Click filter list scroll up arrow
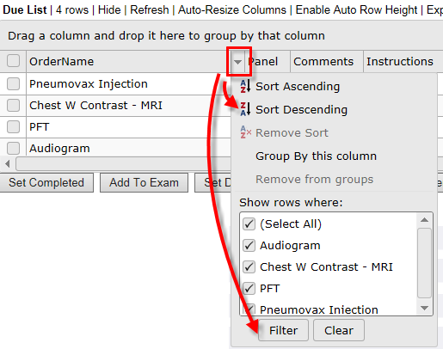443x349 pixels. [425, 220]
